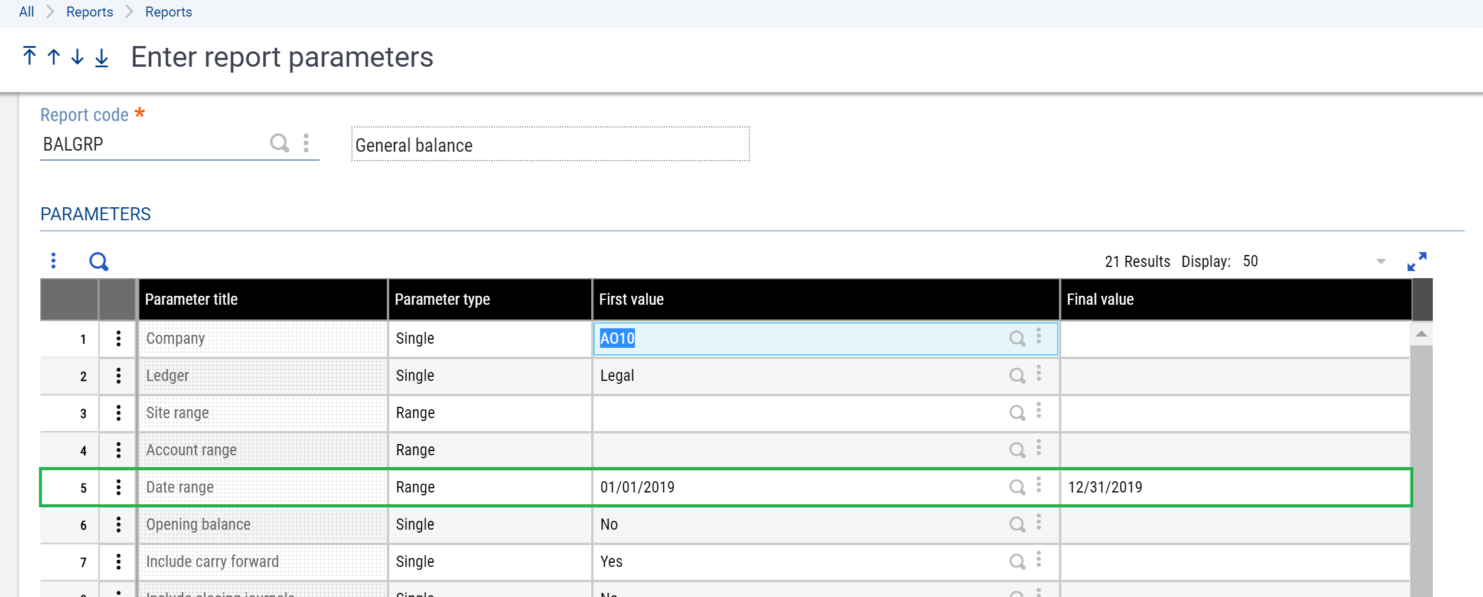Image resolution: width=1483 pixels, height=597 pixels.
Task: Open actions dots for Opening balance value
Action: tap(1039, 523)
